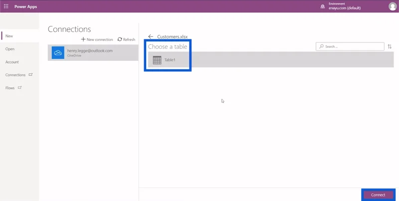This screenshot has height=201, width=399.
Task: Click external link icon beside Connections
Action: pyautogui.click(x=30, y=75)
